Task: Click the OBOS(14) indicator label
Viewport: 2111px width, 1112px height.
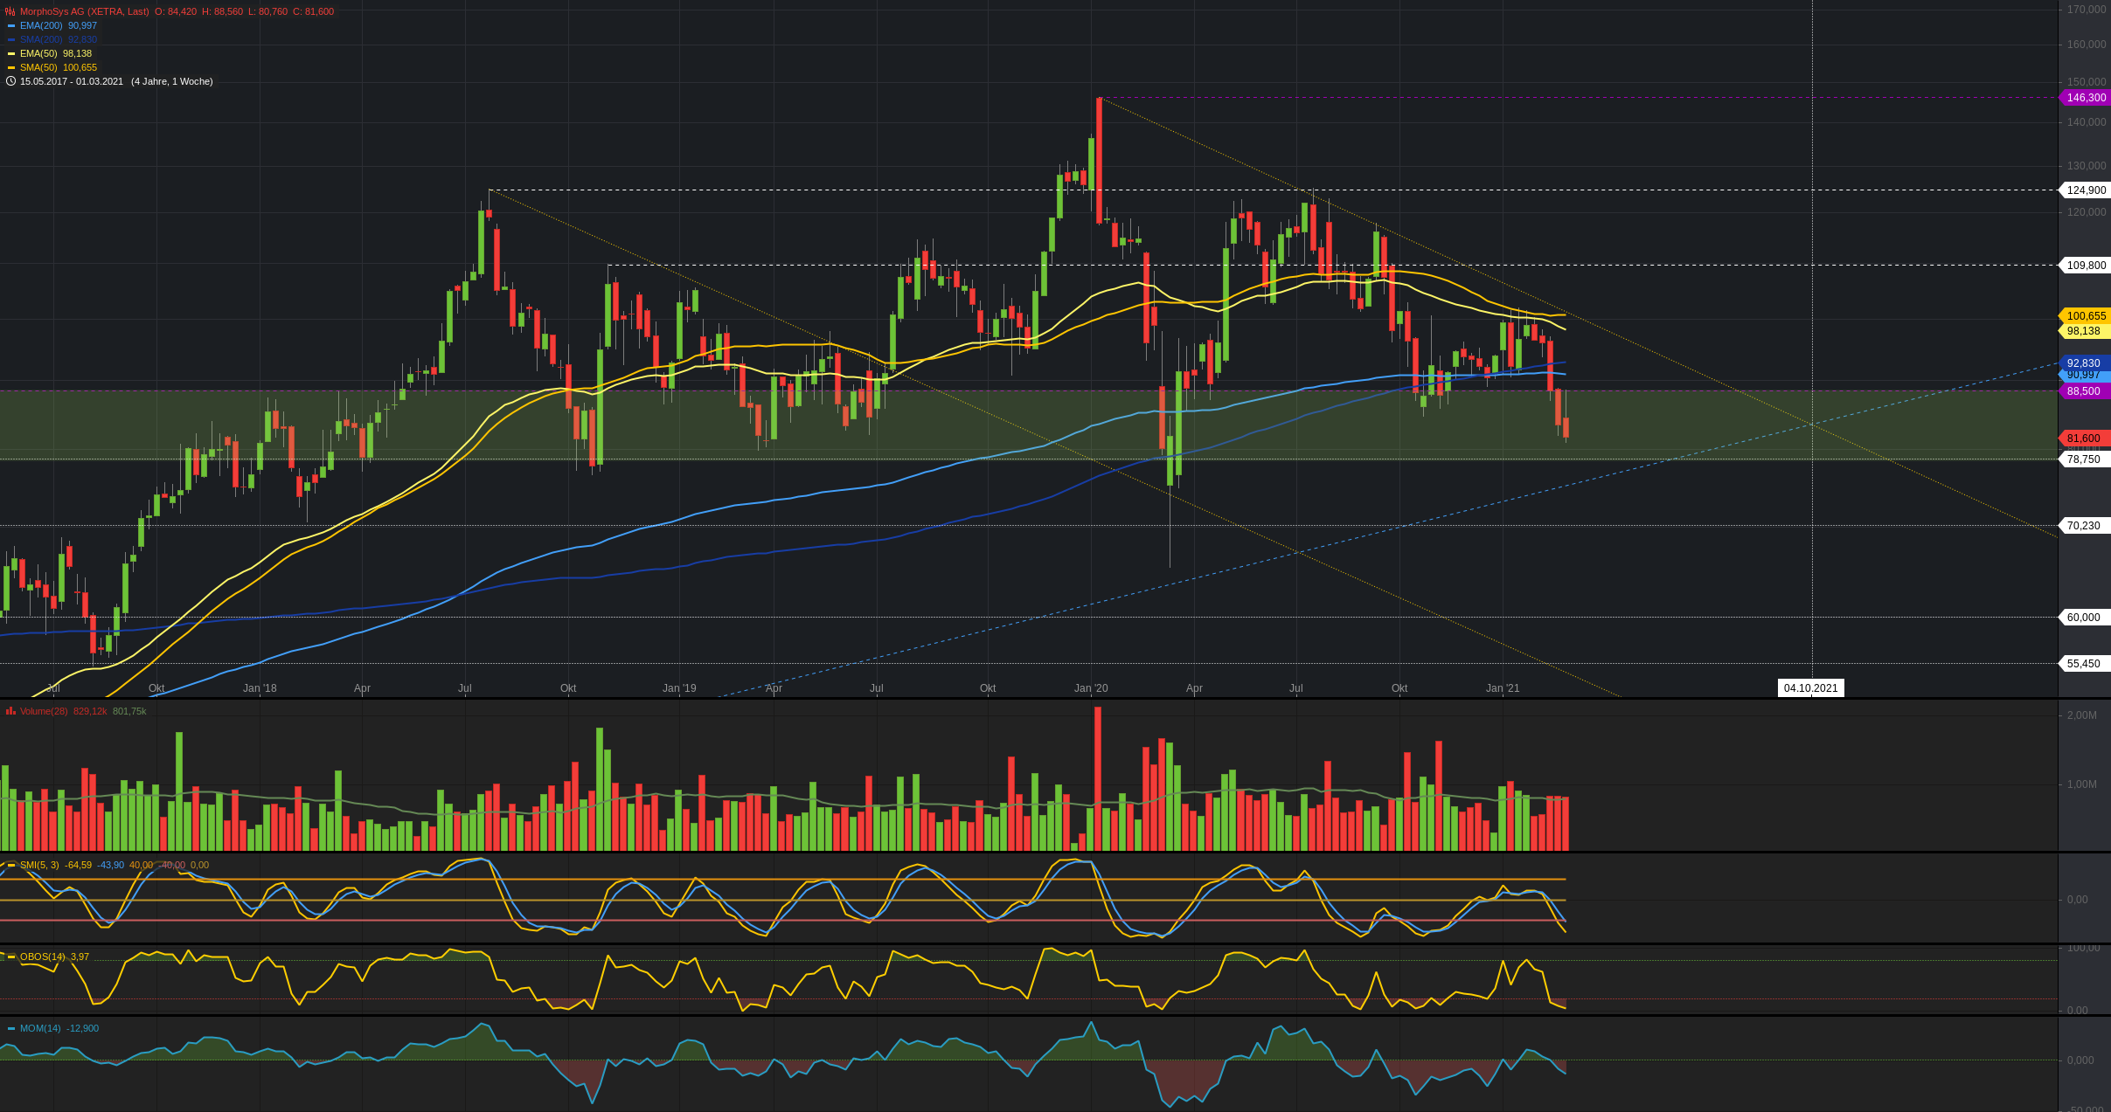Action: [42, 957]
